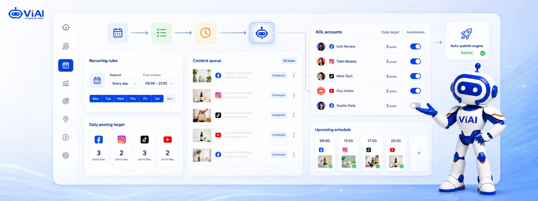The width and height of the screenshot is (538, 201).
Task: Click Instagram icon in Content queue
Action: coord(218,95)
